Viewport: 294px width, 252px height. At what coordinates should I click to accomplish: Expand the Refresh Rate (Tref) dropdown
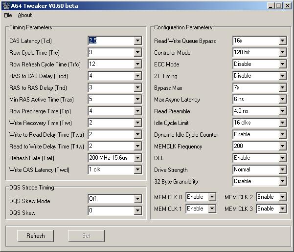137,158
